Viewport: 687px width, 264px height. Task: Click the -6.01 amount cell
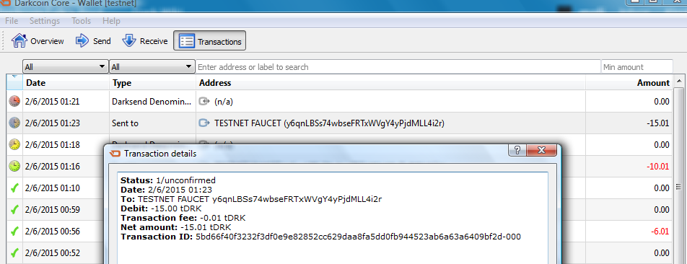pyautogui.click(x=629, y=231)
